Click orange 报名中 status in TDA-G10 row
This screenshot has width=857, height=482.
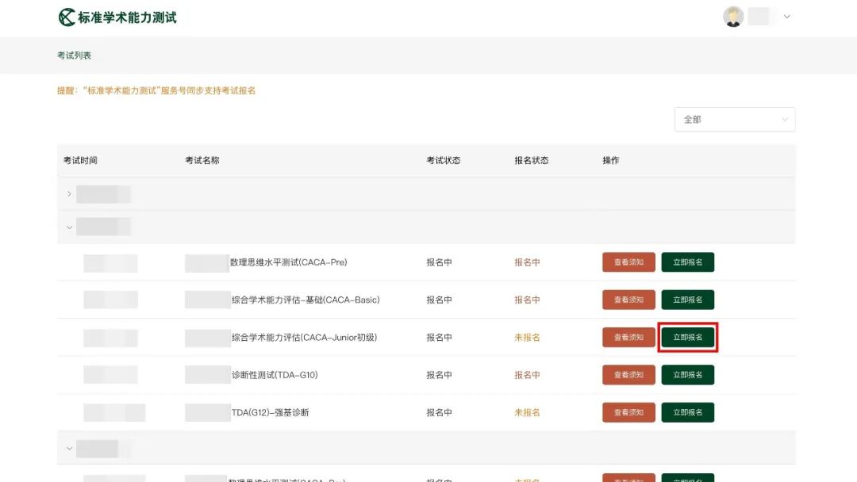(527, 375)
